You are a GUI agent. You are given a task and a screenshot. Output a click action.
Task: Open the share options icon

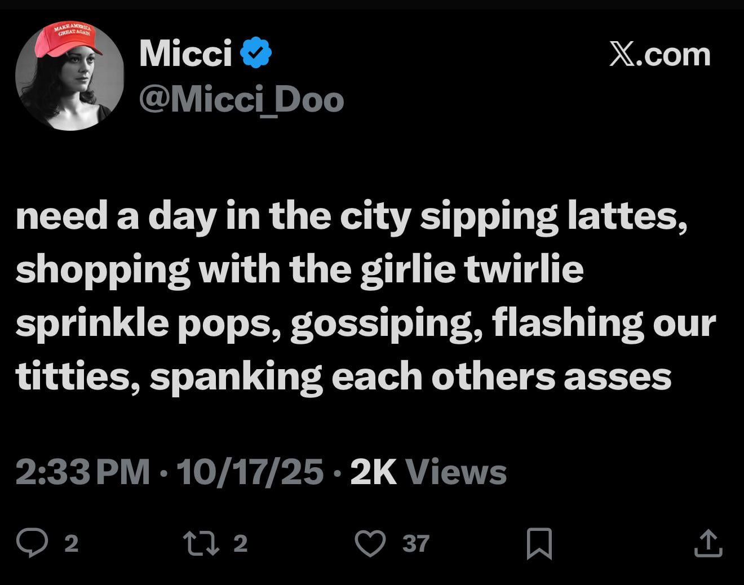(708, 544)
